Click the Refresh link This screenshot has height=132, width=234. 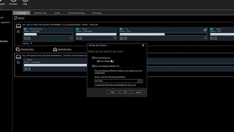tap(21, 18)
